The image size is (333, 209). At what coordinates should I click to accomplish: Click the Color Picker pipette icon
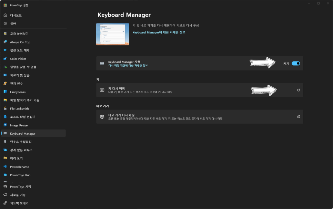5,58
